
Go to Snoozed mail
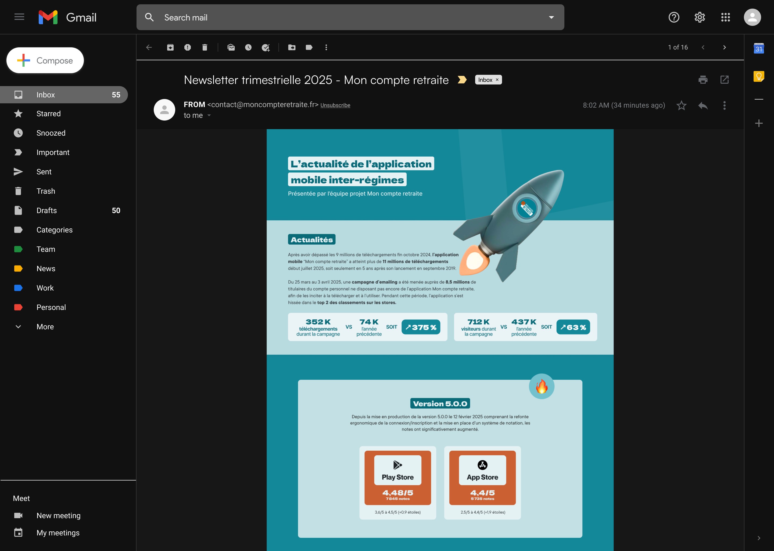[51, 133]
